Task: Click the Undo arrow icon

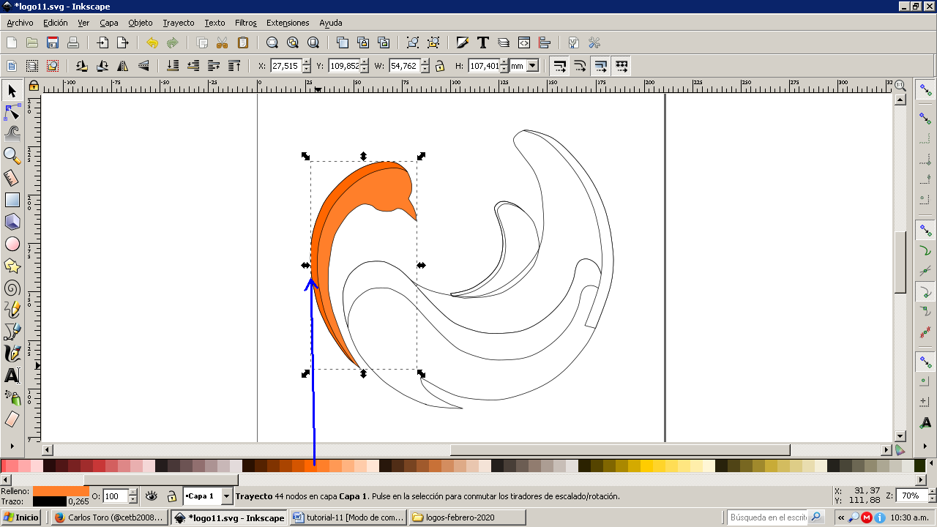Action: pos(152,42)
